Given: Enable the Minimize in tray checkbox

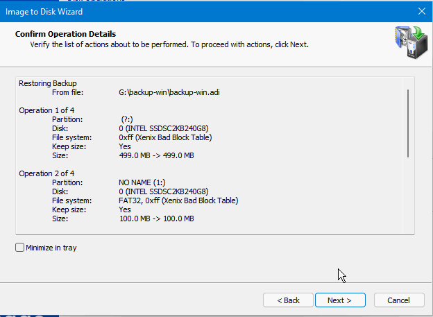Looking at the screenshot, I should 19,248.
